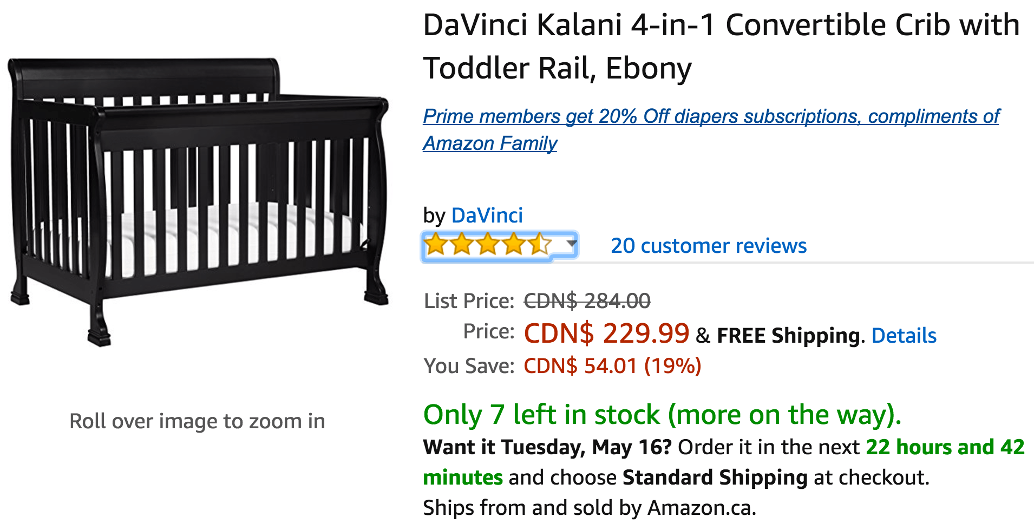Click the Roll over image to zoom in caption

197,421
